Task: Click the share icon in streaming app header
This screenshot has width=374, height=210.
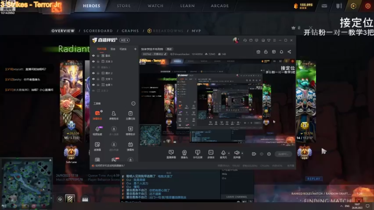Action: [289, 52]
